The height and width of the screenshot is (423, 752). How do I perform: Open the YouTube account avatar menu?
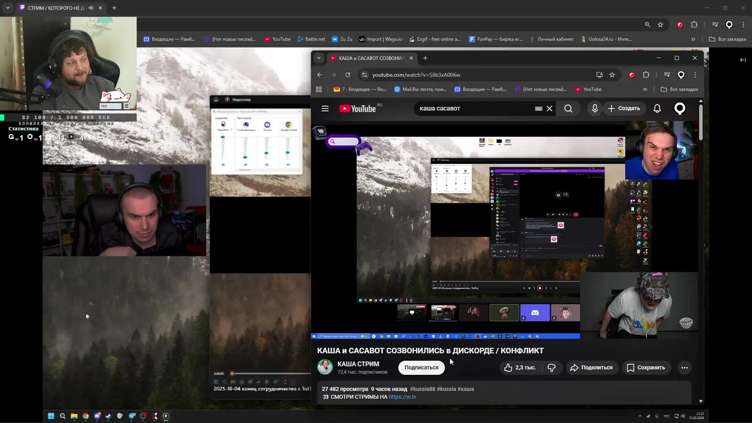[680, 108]
